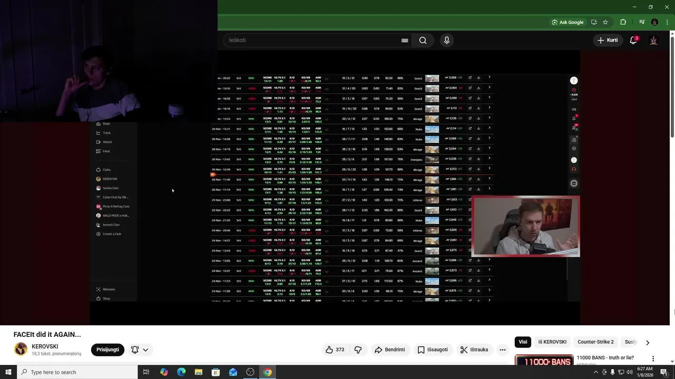Select the Counter-Strike 2 filter chip
Screen dimensions: 675x379
[x=595, y=342]
